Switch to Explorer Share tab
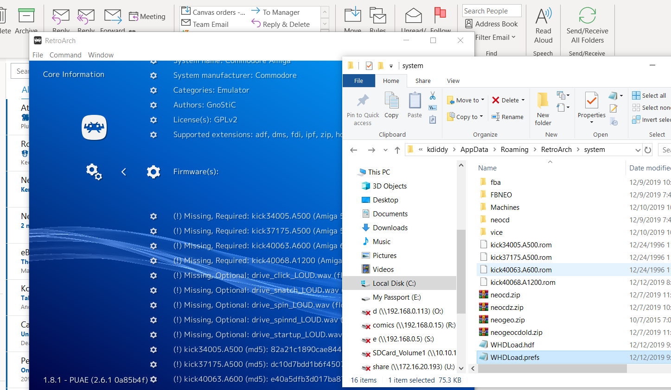The height and width of the screenshot is (390, 671). (x=423, y=81)
